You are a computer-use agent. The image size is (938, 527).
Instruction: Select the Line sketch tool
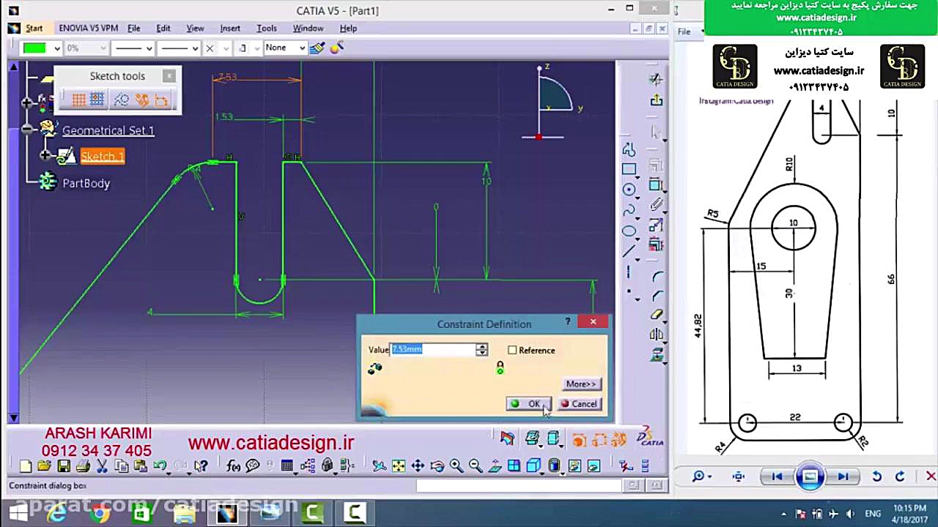coord(629,252)
